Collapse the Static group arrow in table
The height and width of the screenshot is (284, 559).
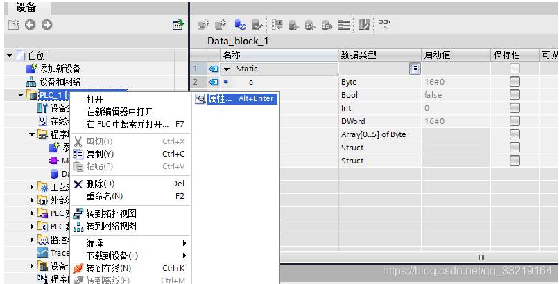click(x=227, y=69)
